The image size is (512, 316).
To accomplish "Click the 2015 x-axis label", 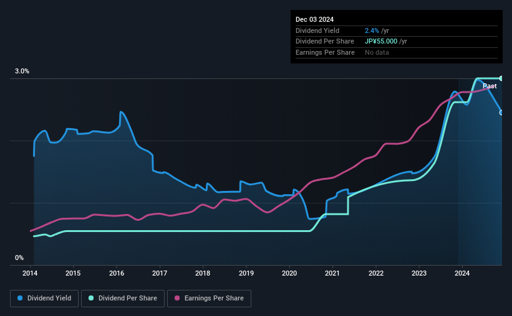I will 73,273.
